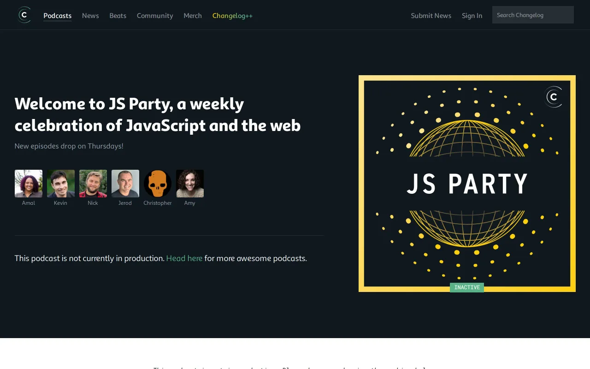
Task: Open Amy's host avatar
Action: (190, 184)
